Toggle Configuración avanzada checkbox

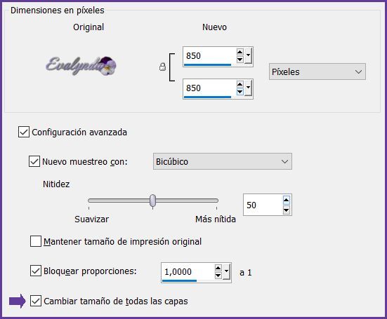[x=24, y=132]
